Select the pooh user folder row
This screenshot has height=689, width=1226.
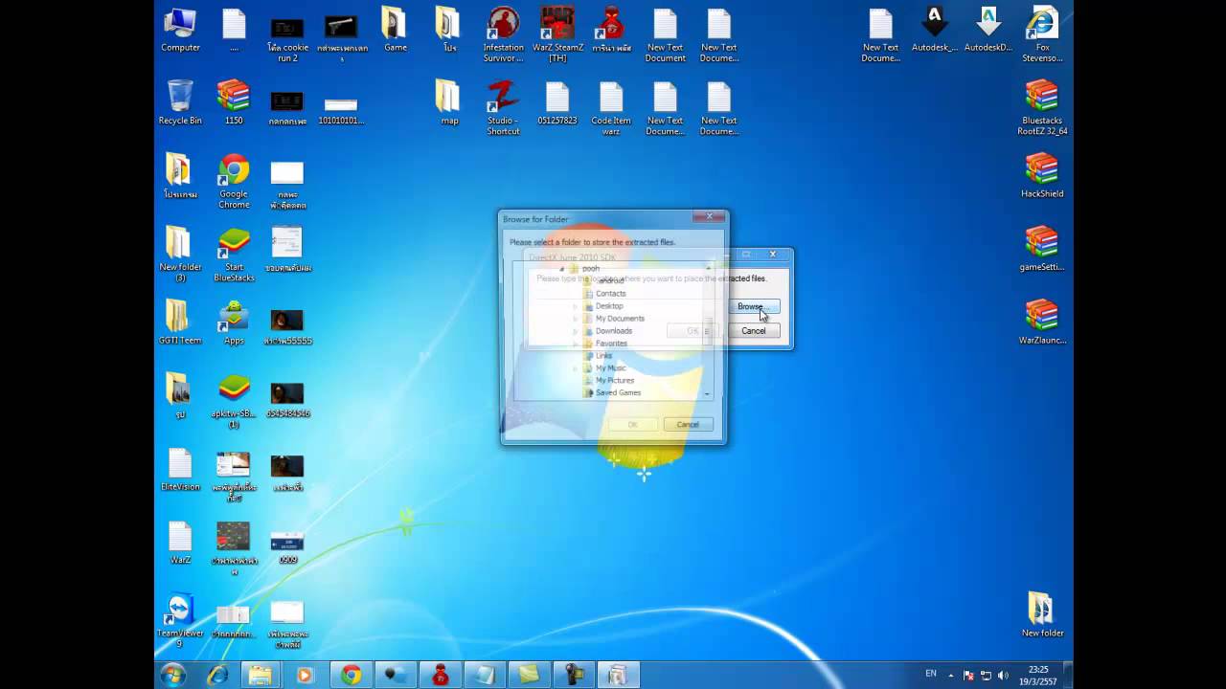[590, 269]
